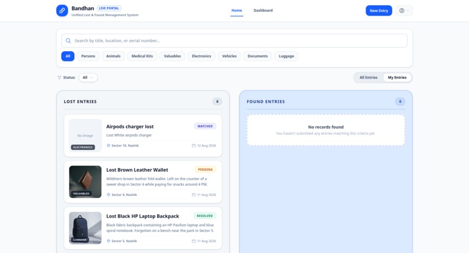The height and width of the screenshot is (253, 469).
Task: Open the Lost Black HP Laptop Backpack entry
Action: click(143, 228)
